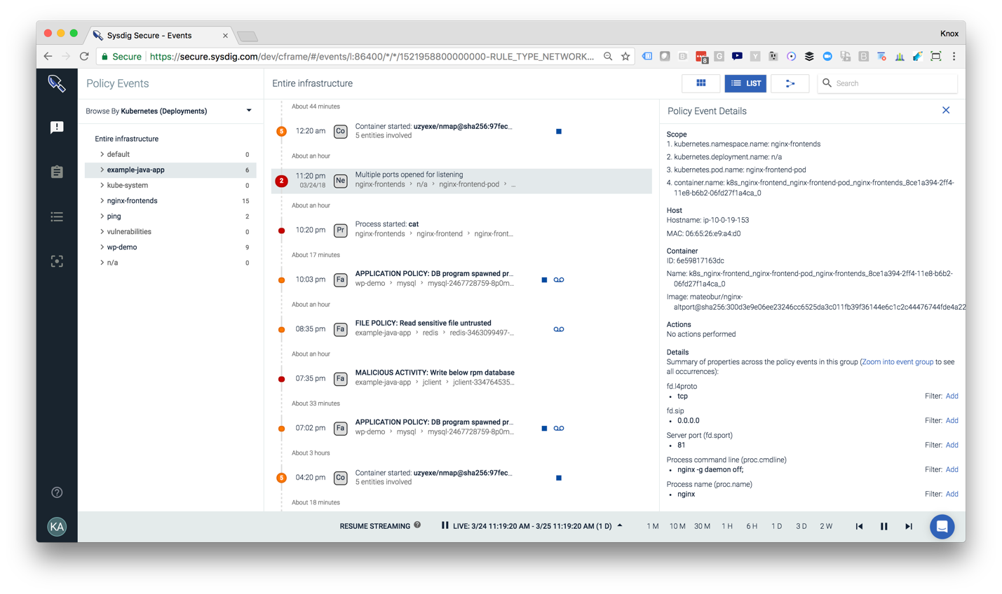Screen dimensions: 1002x594
Task: Open the Intercom chat bubble icon
Action: 942,526
